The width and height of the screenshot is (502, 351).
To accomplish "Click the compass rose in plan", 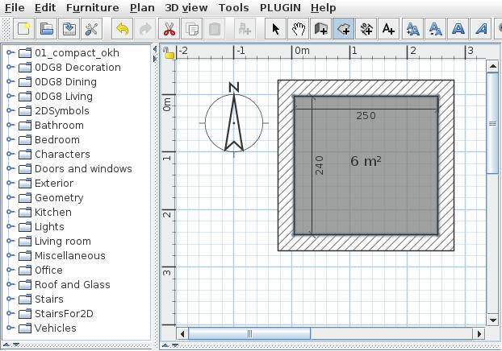I will coord(234,120).
